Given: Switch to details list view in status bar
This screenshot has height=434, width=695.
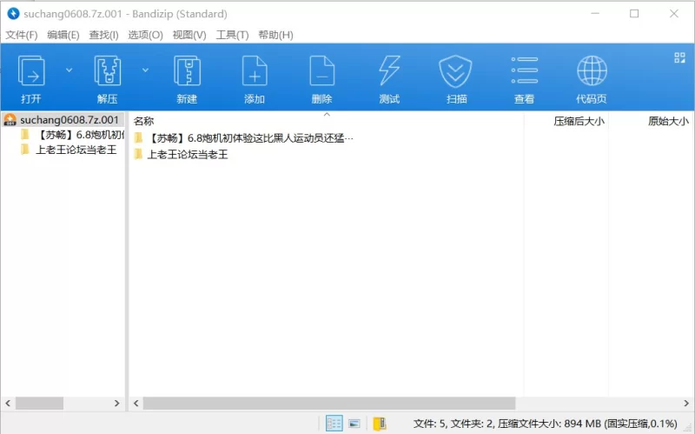Looking at the screenshot, I should [334, 424].
